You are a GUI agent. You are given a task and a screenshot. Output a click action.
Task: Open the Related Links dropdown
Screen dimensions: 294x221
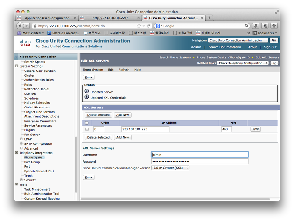[243, 63]
